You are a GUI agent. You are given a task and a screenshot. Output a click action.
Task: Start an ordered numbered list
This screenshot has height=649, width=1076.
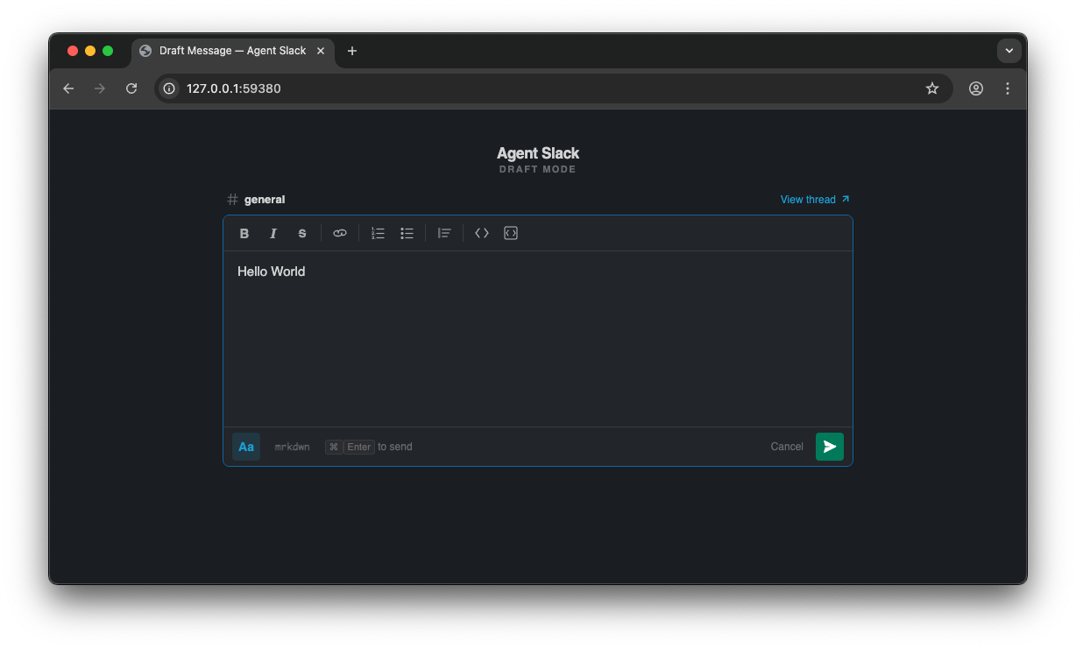pyautogui.click(x=378, y=233)
